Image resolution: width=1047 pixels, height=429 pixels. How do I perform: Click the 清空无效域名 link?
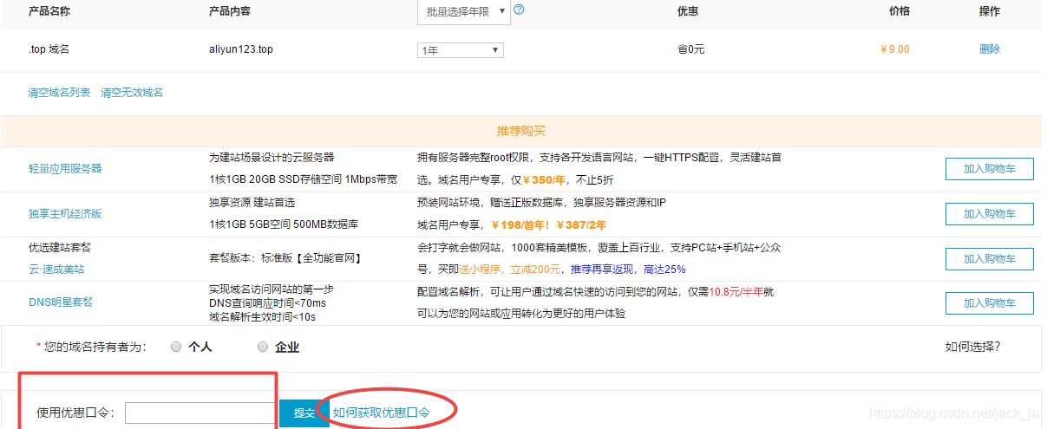coord(132,93)
